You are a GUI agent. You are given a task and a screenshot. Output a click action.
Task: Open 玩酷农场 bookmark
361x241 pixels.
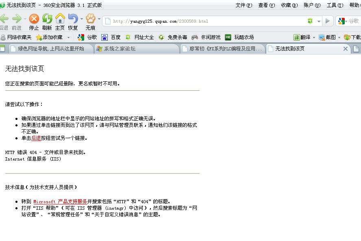[240, 37]
